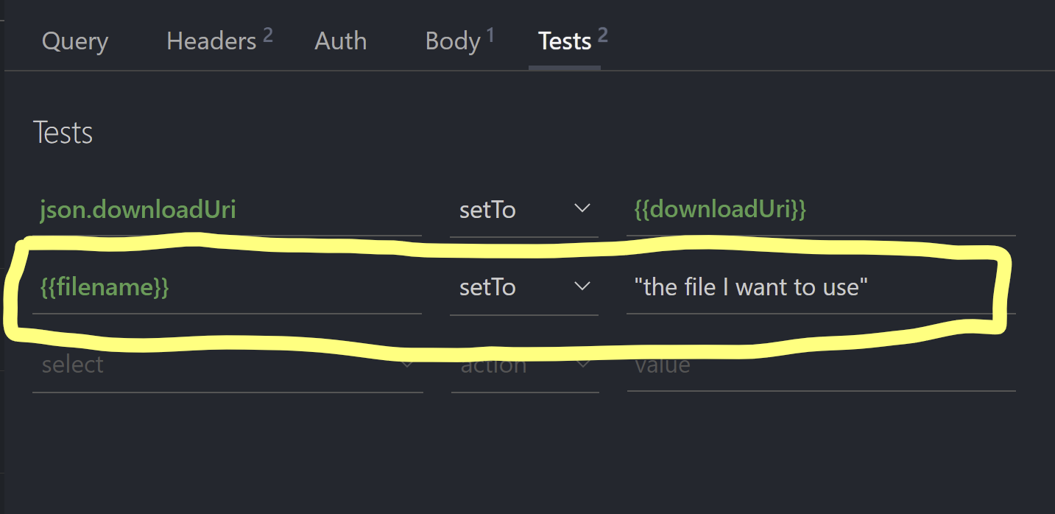The image size is (1055, 514).
Task: Click the chevron next to the first setTo
Action: click(x=582, y=209)
